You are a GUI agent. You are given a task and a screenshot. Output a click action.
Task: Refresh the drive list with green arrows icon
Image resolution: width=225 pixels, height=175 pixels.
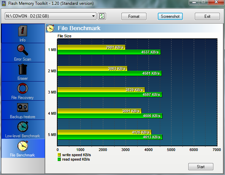coord(102,16)
